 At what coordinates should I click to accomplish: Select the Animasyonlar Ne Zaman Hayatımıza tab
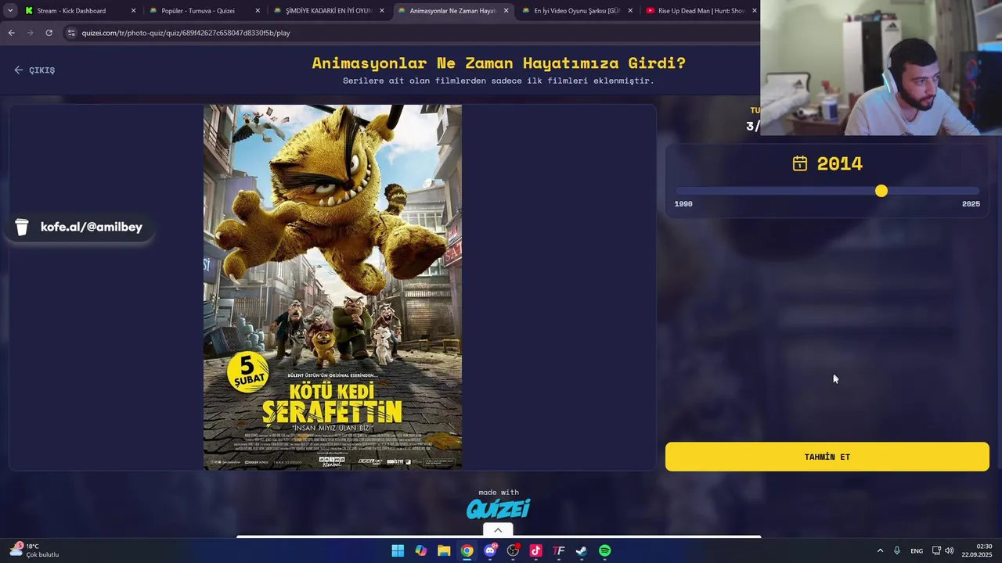tap(452, 11)
